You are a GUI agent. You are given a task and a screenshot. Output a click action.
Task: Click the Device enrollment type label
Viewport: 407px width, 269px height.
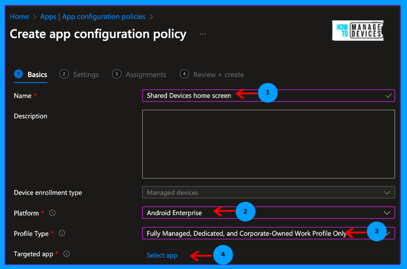click(48, 193)
